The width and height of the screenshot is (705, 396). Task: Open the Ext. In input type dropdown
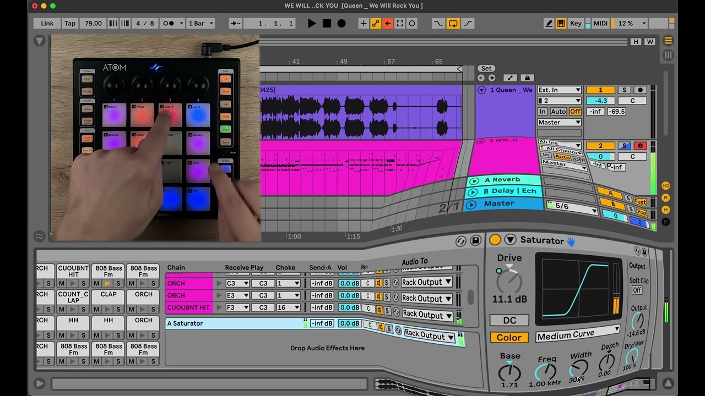[560, 90]
